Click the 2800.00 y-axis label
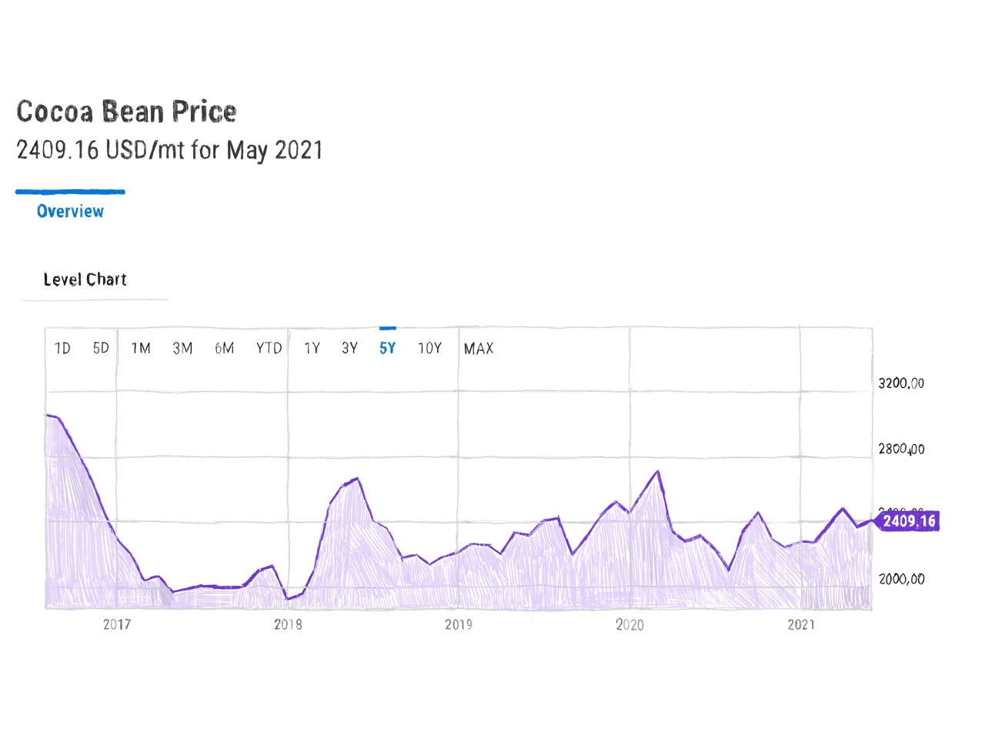Viewport: 985px width, 739px height. 901,449
